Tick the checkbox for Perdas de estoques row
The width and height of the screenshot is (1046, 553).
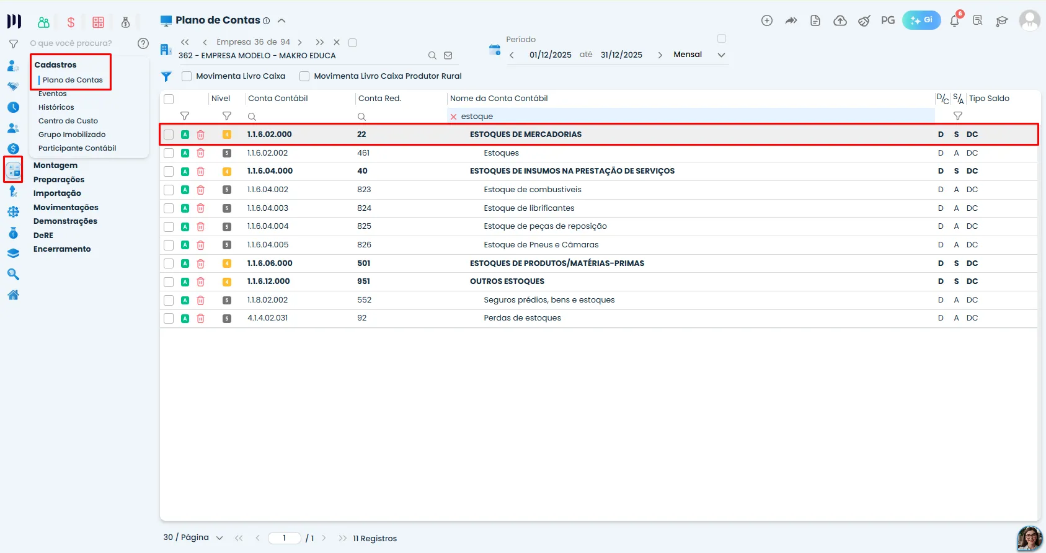click(x=169, y=318)
